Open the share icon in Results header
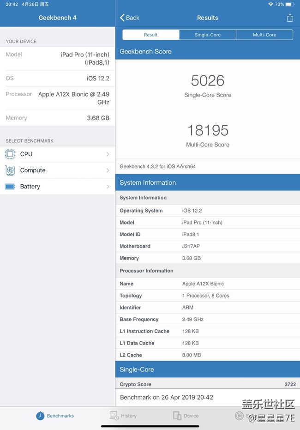 click(290, 18)
